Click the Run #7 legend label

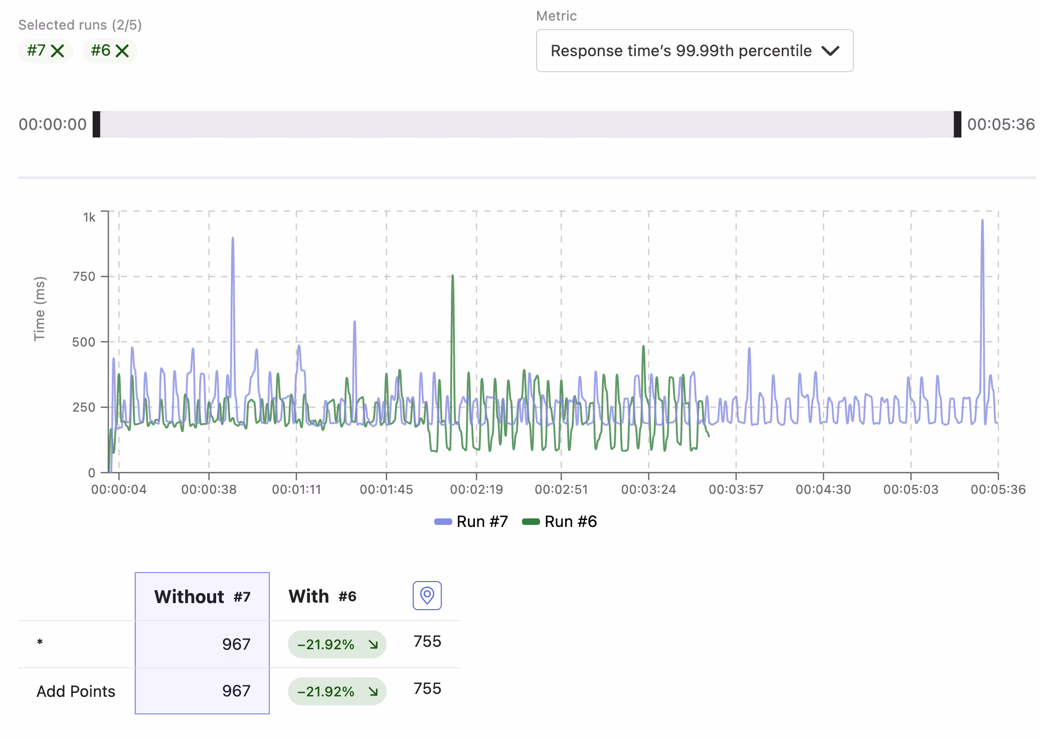coord(482,521)
